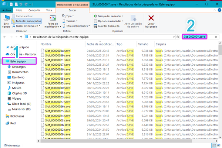Open quick access toolbar customize dropdown
This screenshot has width=222, height=148.
click(30, 4)
